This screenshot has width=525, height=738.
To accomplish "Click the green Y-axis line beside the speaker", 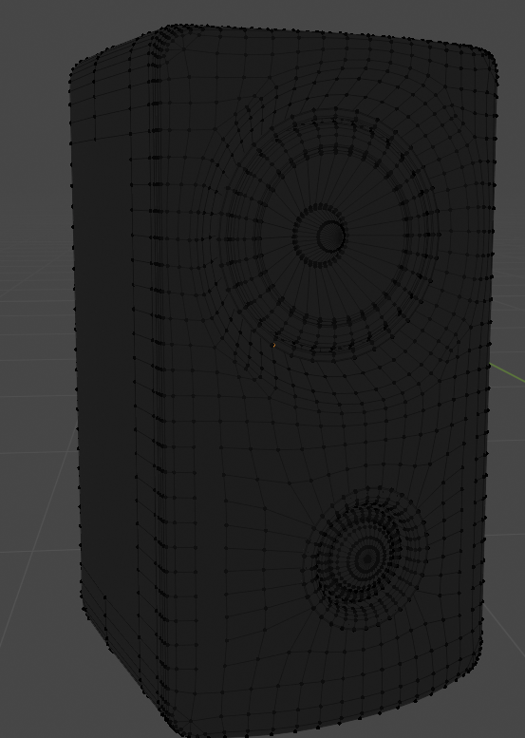I will coord(507,371).
